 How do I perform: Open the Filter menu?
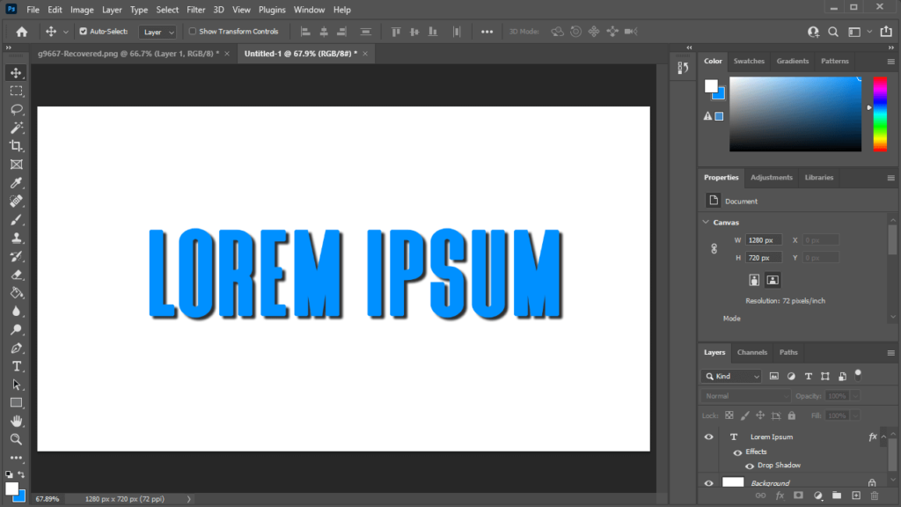tap(195, 10)
